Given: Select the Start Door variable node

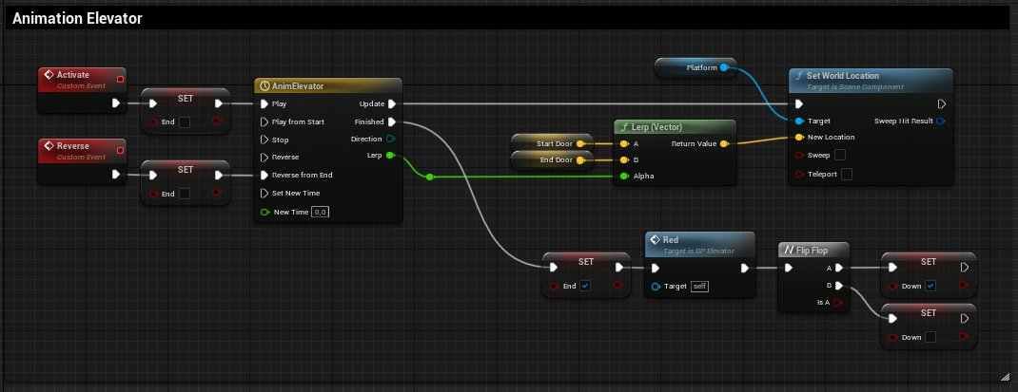Looking at the screenshot, I should [552, 143].
